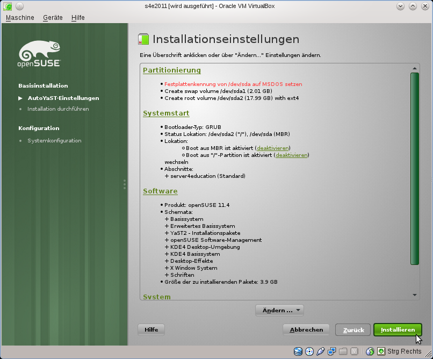The height and width of the screenshot is (359, 433).
Task: Click the Partitionierung heading link
Action: pos(172,70)
